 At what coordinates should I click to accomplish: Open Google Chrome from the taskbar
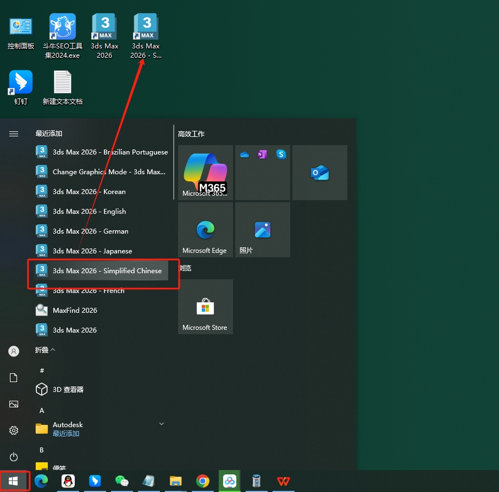(x=203, y=482)
